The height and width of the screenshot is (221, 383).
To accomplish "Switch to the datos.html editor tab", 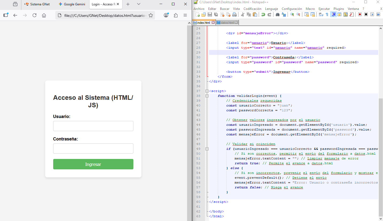I will [227, 23].
